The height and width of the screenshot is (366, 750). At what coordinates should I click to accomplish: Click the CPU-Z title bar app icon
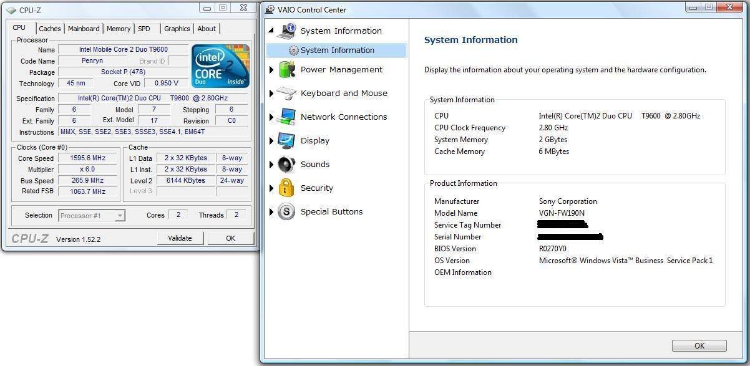[11, 10]
